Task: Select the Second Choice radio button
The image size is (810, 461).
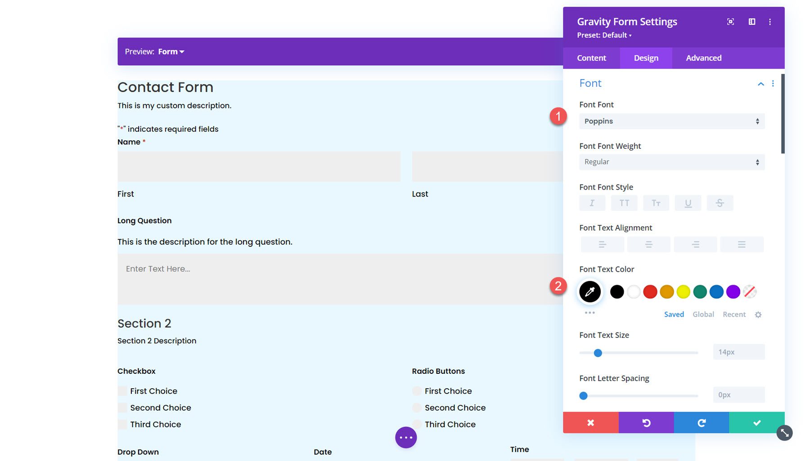Action: tap(417, 407)
